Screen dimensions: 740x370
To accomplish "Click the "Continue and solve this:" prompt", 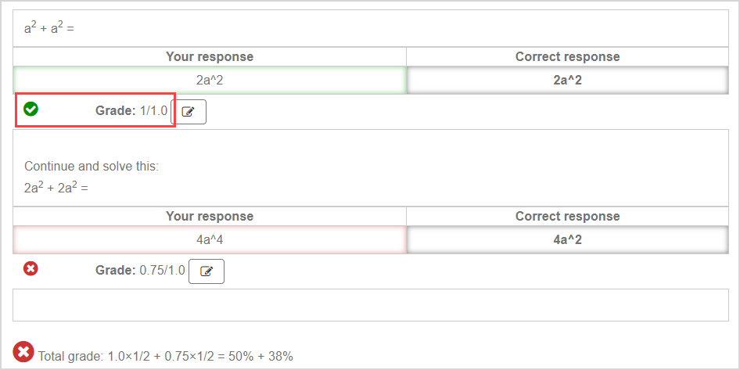I will click(x=92, y=167).
